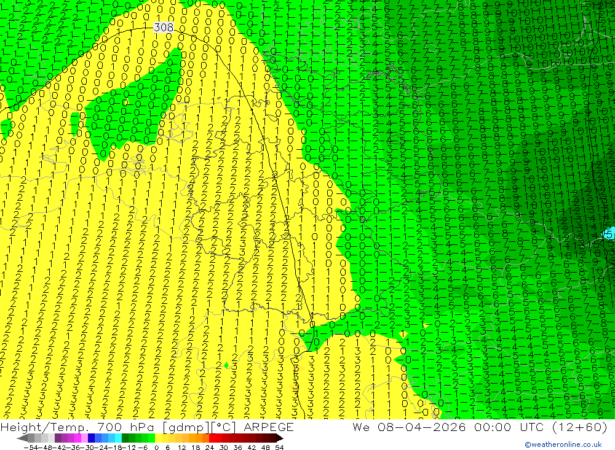Select the dark green swatch above -12
The width and height of the screenshot is (615, 450).
point(125,438)
